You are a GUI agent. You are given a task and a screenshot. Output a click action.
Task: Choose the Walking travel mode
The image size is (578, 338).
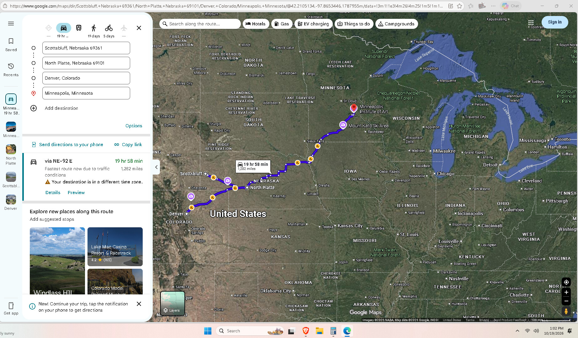[x=94, y=28]
